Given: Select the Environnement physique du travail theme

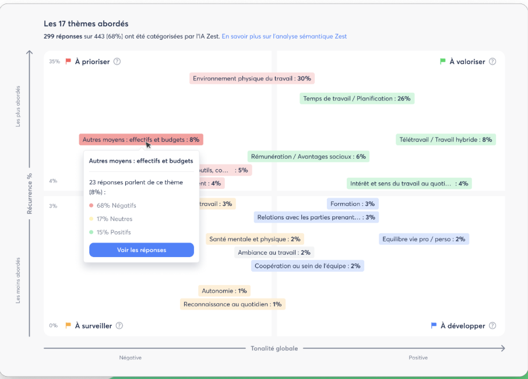Looking at the screenshot, I should pos(252,78).
